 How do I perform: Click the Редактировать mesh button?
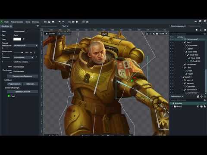pos(15,84)
